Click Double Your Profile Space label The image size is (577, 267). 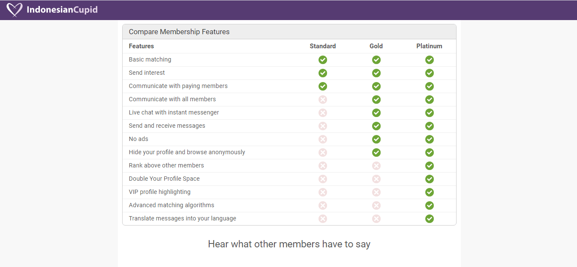tap(164, 179)
